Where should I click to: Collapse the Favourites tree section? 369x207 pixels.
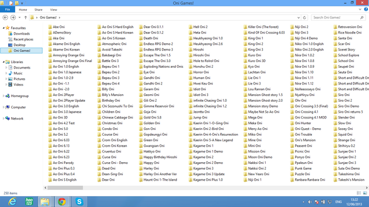[x=3, y=28]
